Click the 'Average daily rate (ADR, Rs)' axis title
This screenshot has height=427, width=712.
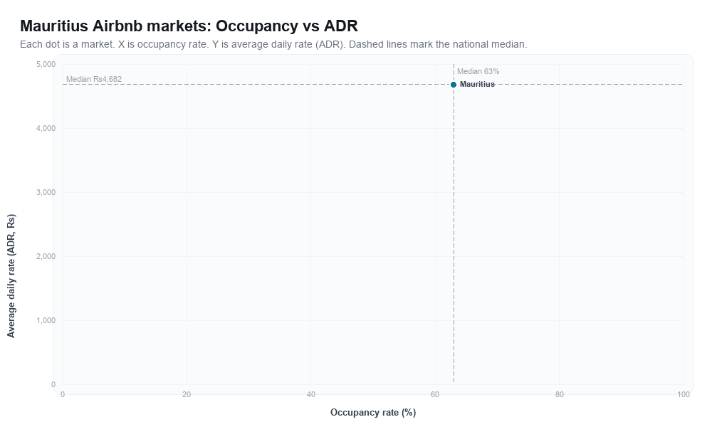(11, 276)
